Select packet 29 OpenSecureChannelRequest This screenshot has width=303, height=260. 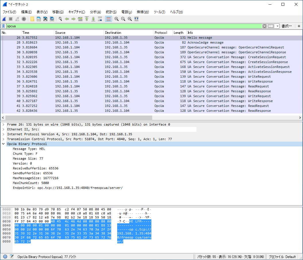(152, 47)
